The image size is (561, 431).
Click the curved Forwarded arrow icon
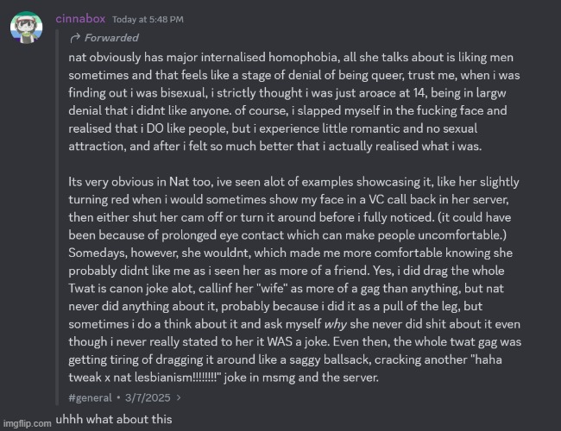click(x=77, y=38)
